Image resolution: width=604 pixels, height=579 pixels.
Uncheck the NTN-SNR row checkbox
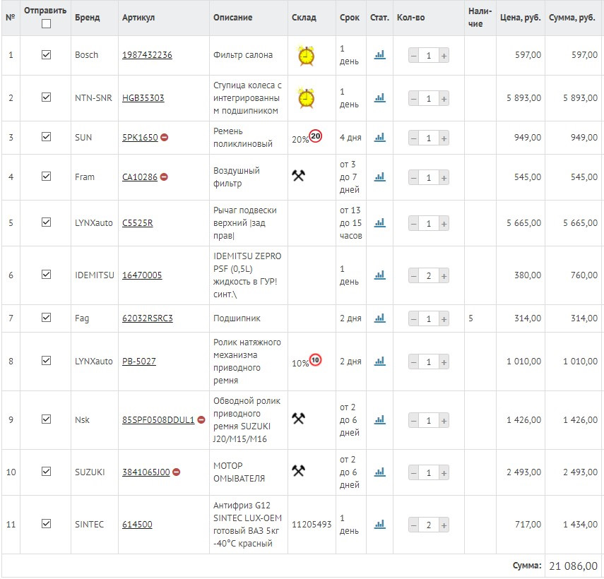(x=46, y=97)
